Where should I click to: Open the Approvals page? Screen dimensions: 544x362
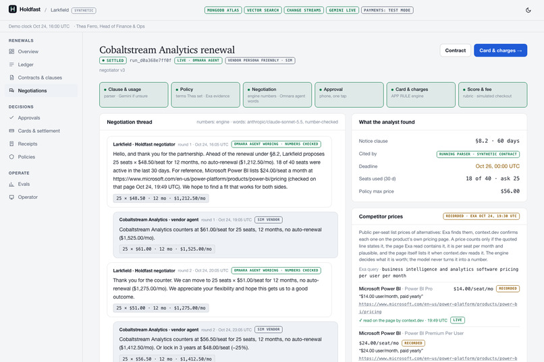pyautogui.click(x=43, y=117)
